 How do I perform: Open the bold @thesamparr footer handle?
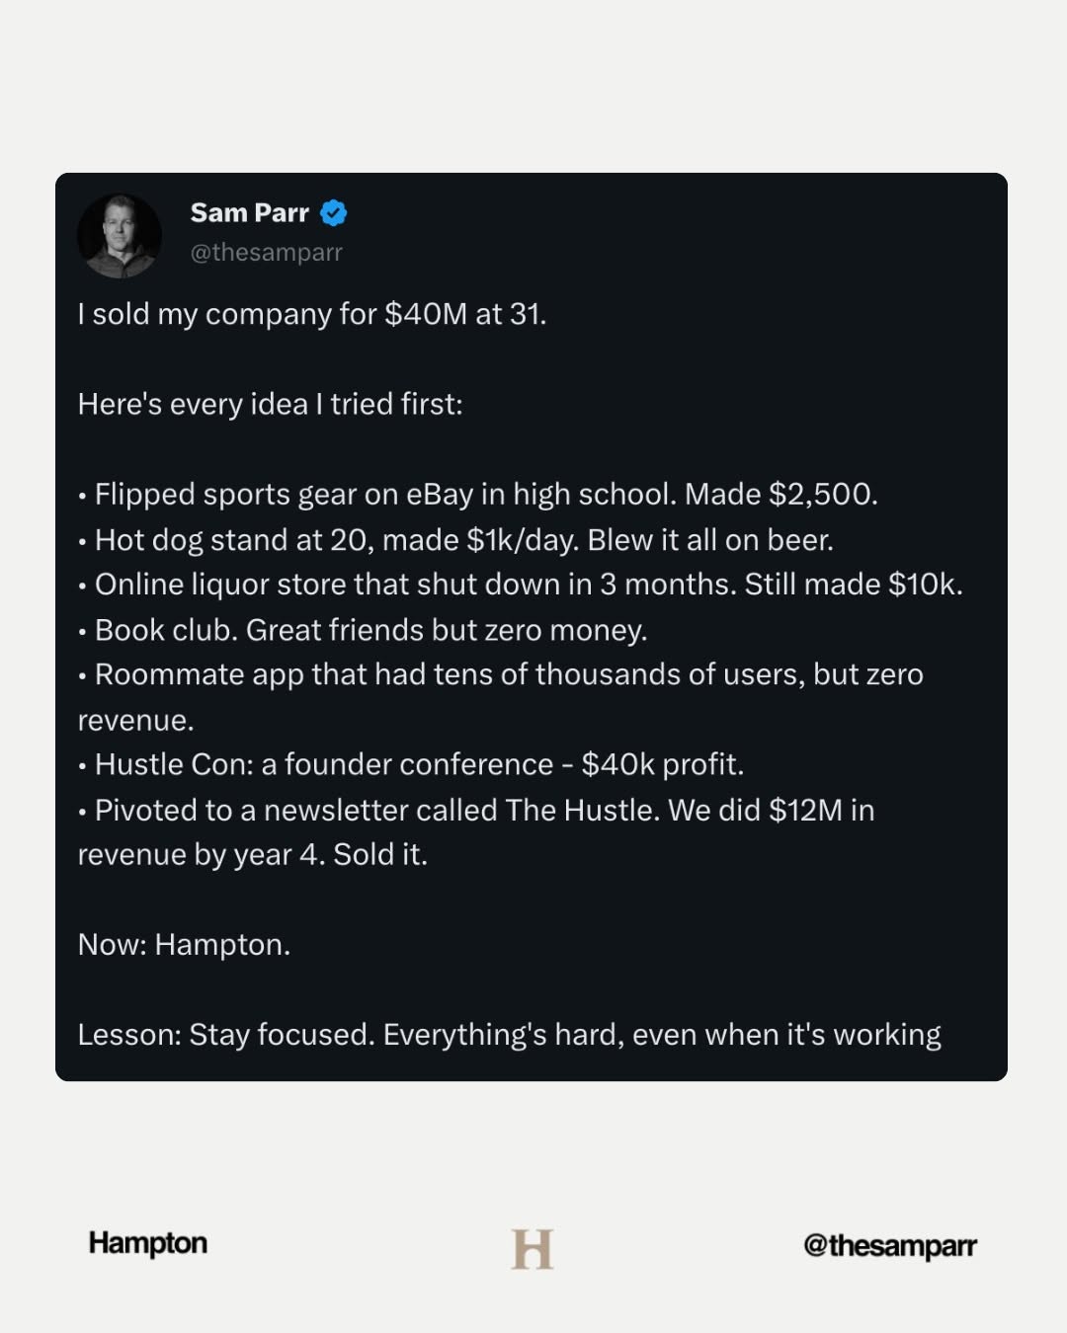889,1246
